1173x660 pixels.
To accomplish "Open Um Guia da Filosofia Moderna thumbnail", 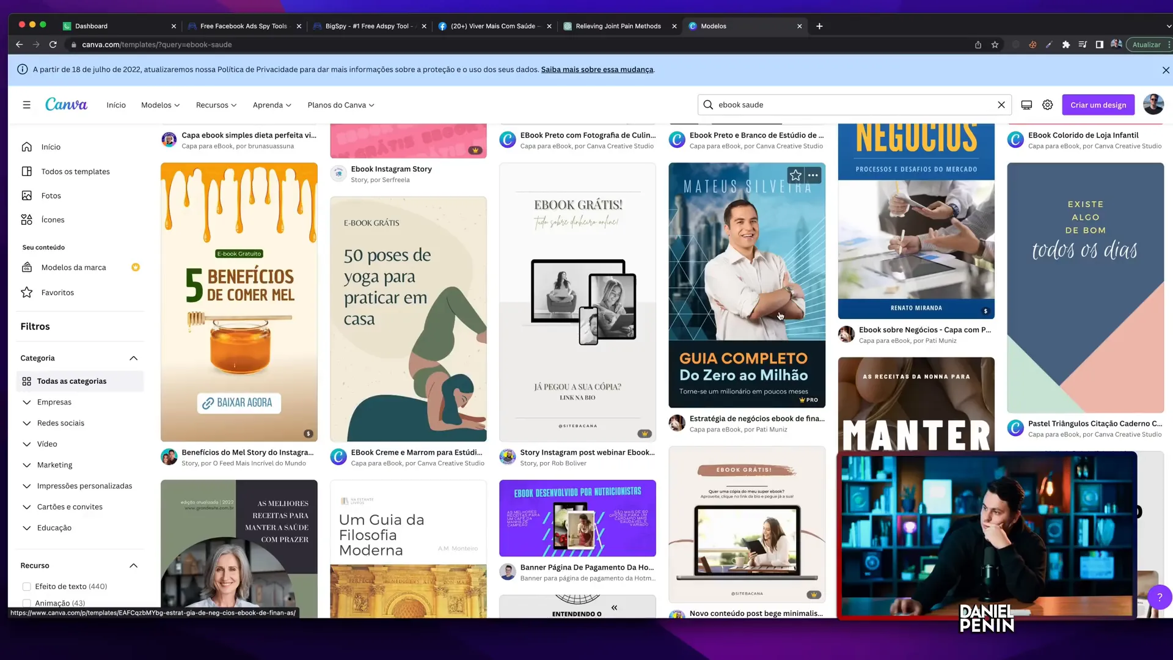I will (x=408, y=549).
